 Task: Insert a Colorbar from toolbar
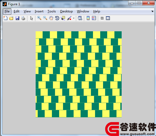(88, 18)
